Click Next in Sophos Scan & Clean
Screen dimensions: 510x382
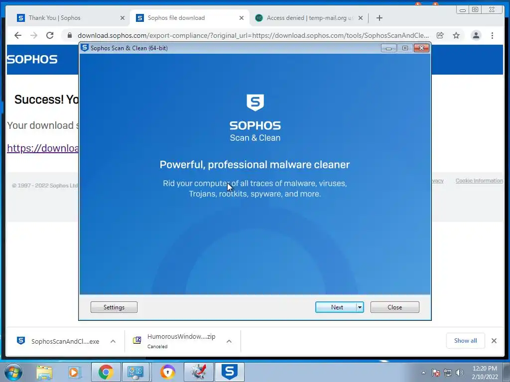(336, 307)
